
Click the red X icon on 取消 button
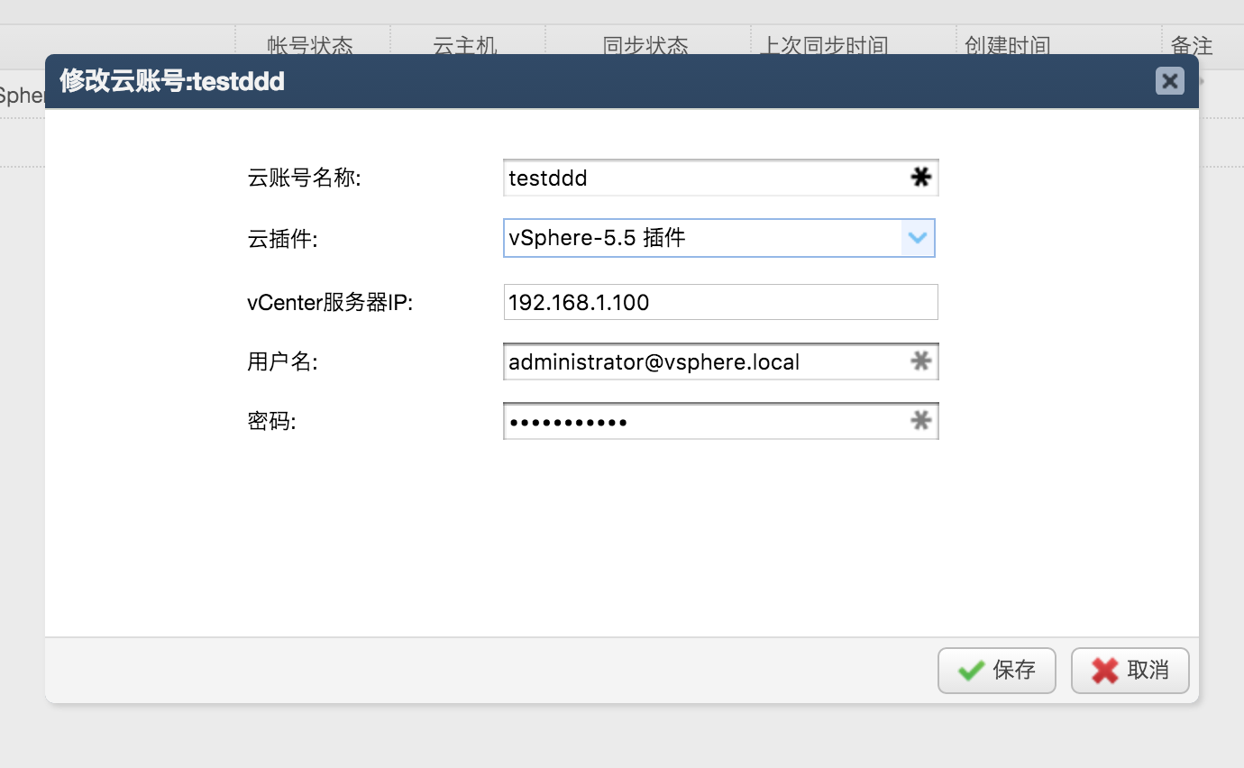pyautogui.click(x=1104, y=670)
